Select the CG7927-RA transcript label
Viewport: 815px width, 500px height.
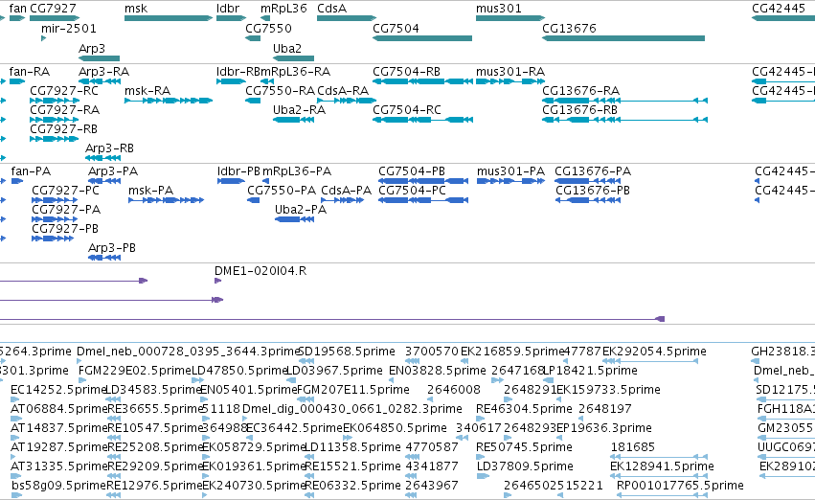[x=65, y=110]
